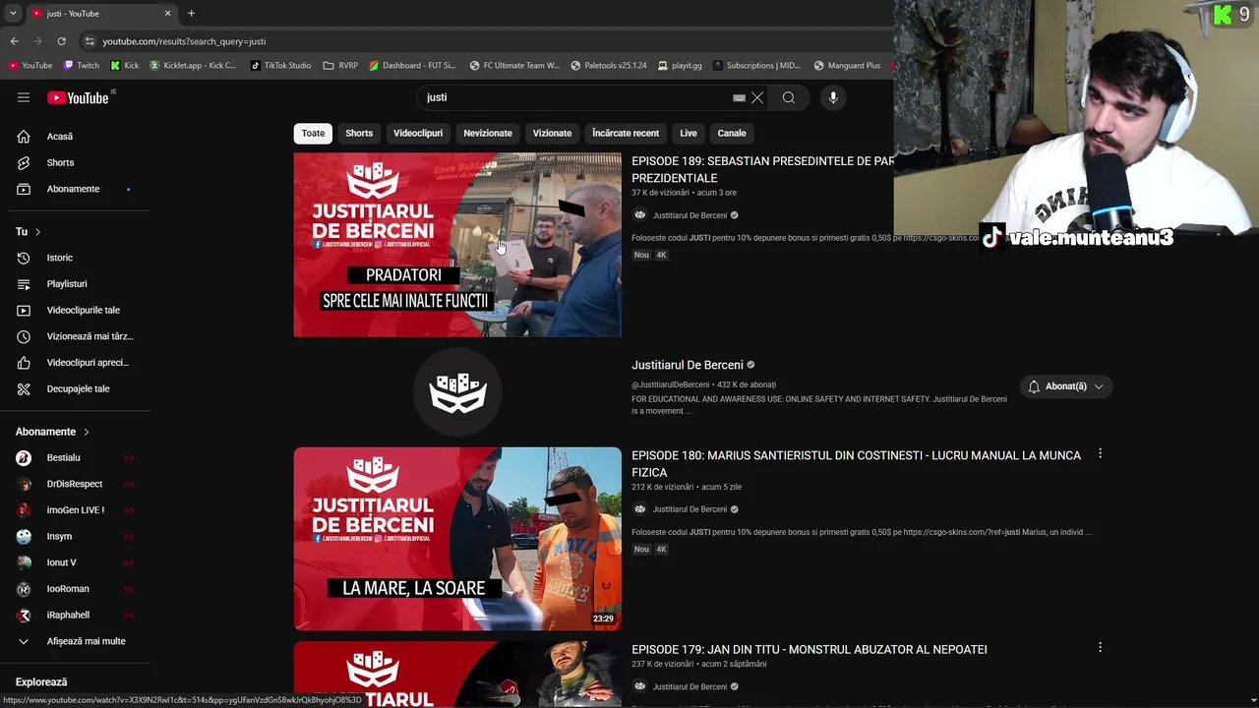Image resolution: width=1259 pixels, height=708 pixels.
Task: Open the on-screen keyboard icon in search box
Action: pyautogui.click(x=739, y=98)
